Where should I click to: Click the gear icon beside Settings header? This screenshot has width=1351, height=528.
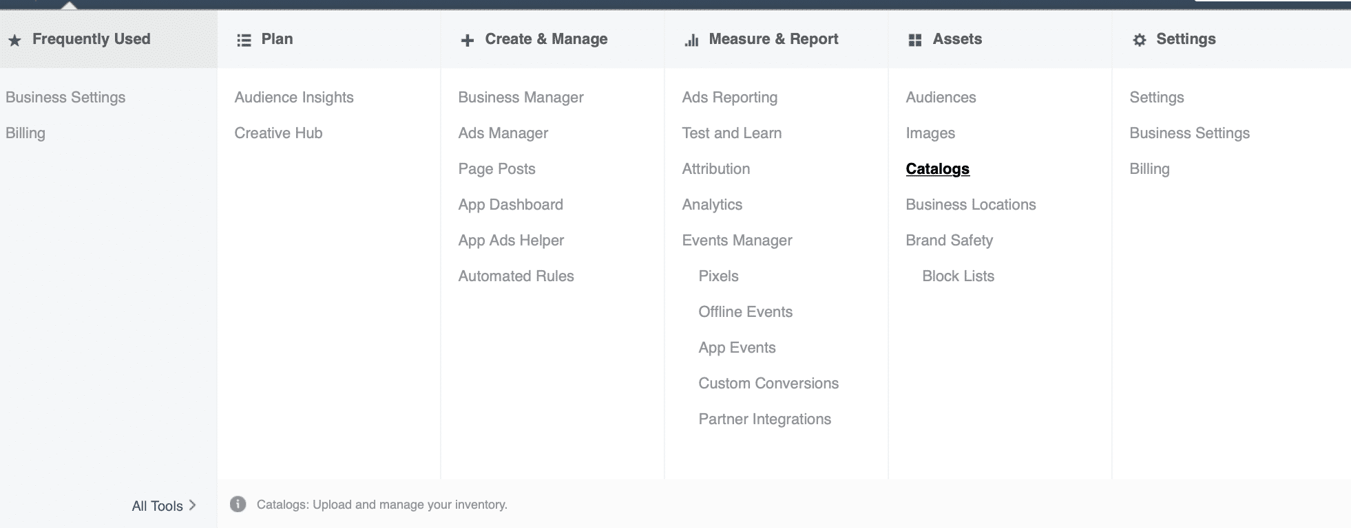(x=1140, y=41)
